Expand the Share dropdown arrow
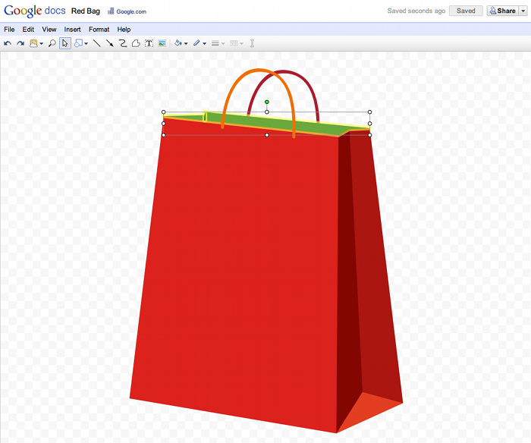Viewport: 531px width, 443px height. (523, 11)
